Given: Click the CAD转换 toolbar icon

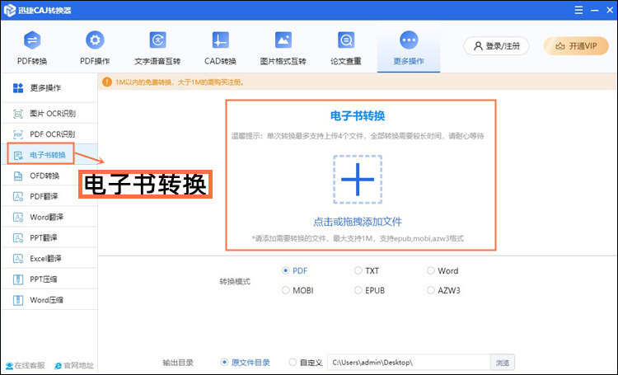Looking at the screenshot, I should pos(220,40).
